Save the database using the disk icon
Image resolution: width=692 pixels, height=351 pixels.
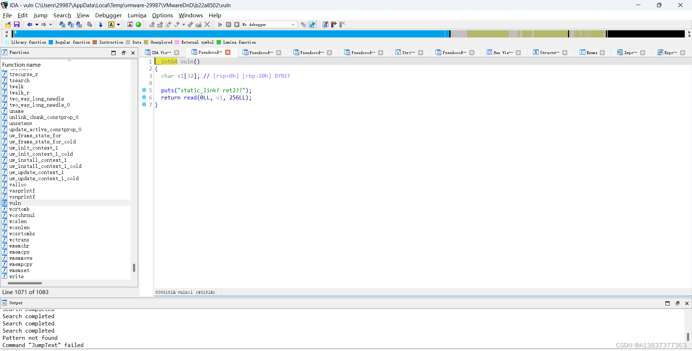(16, 25)
